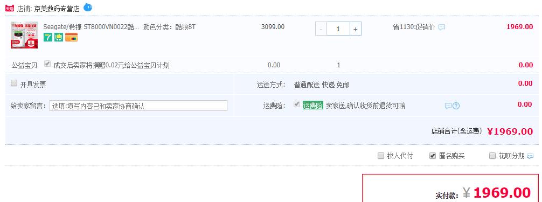The height and width of the screenshot is (202, 542).
Task: Click the 颜色分类：酷狼8T text
Action: 169,26
